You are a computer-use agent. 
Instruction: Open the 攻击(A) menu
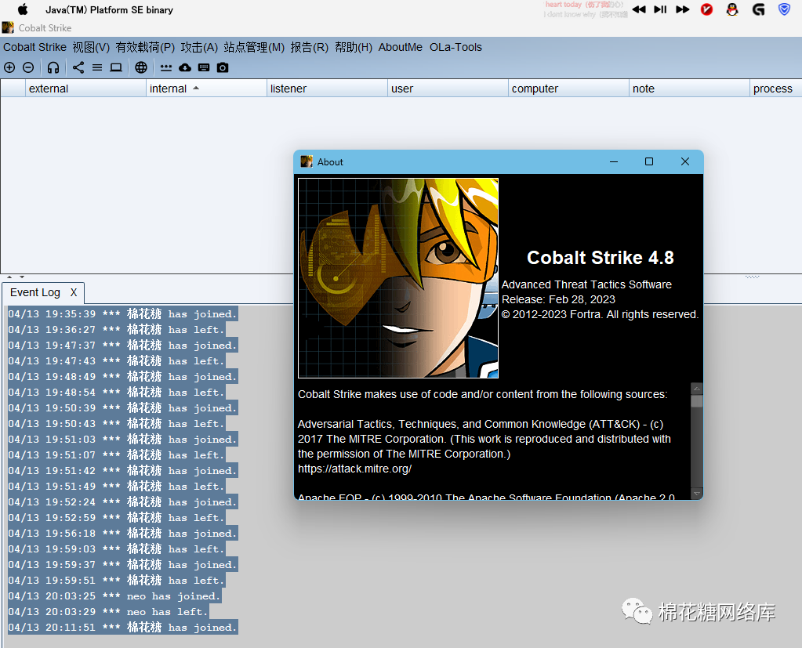coord(199,47)
